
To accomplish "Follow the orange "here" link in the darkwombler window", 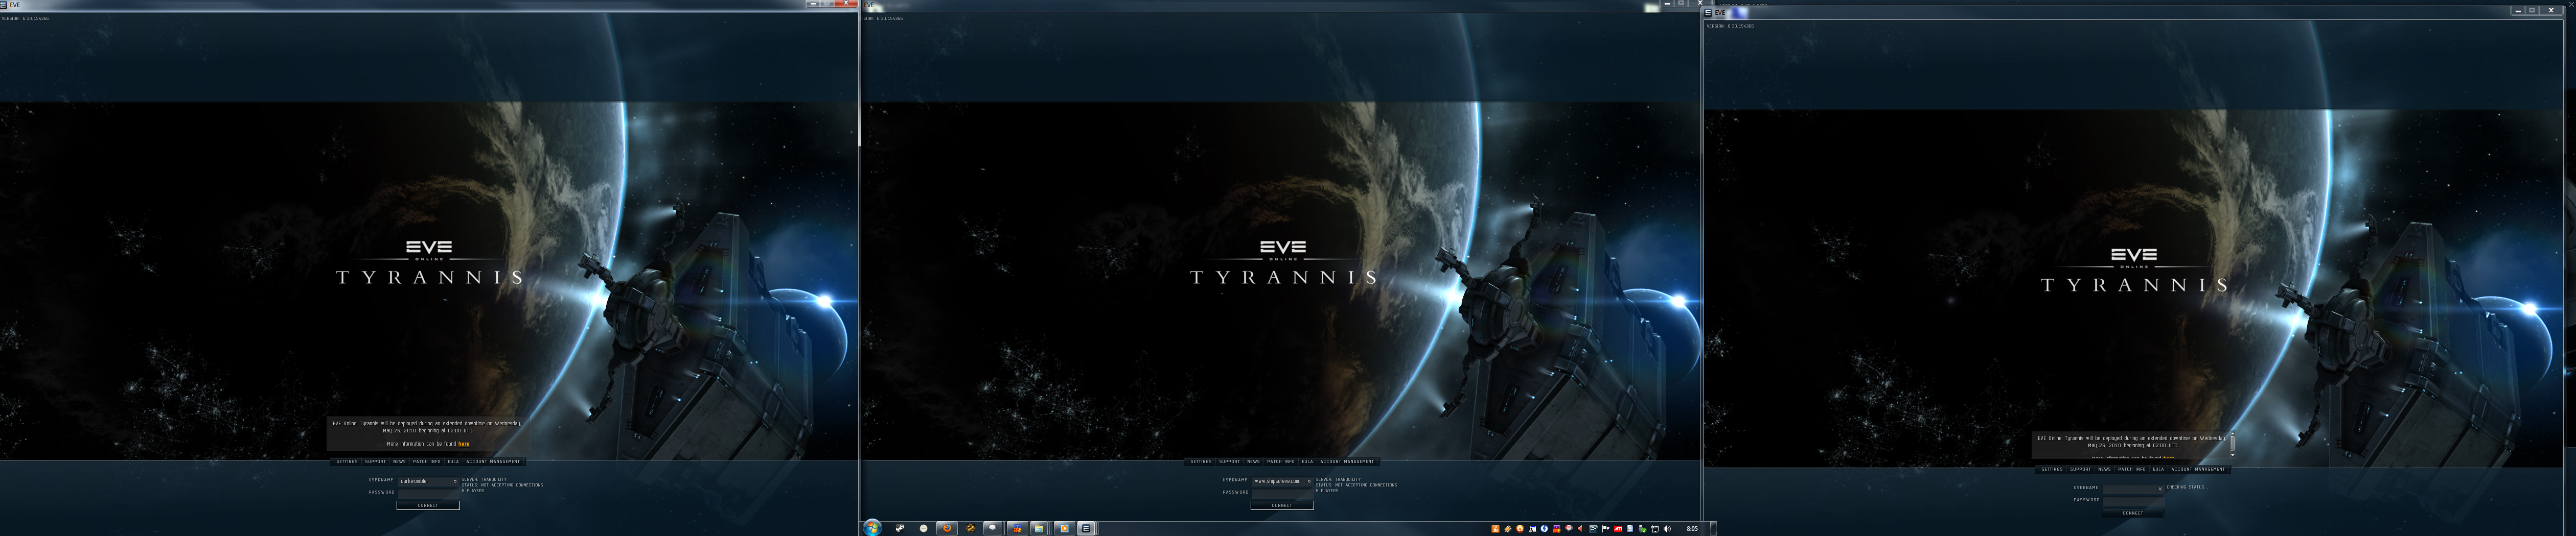I will (464, 444).
